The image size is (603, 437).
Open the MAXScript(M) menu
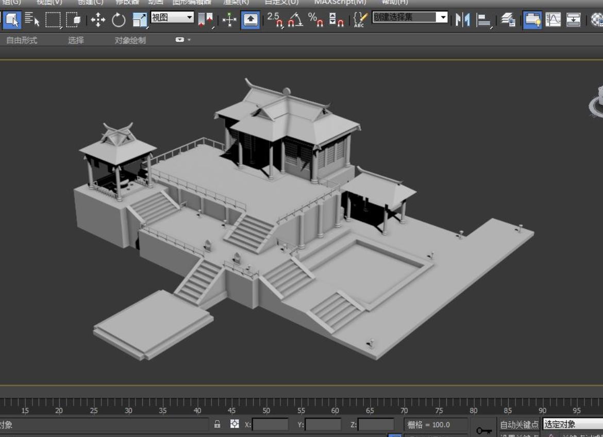click(x=340, y=2)
